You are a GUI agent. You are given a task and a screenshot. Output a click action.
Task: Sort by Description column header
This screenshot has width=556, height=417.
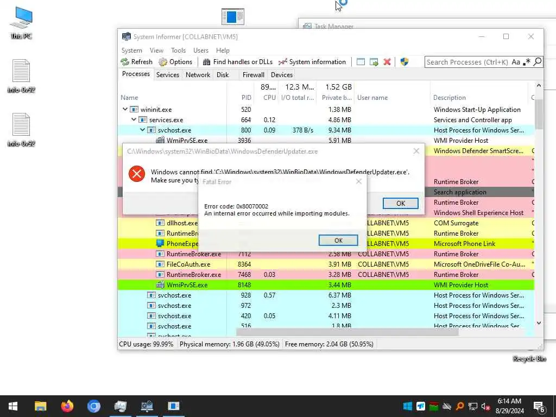pos(479,98)
